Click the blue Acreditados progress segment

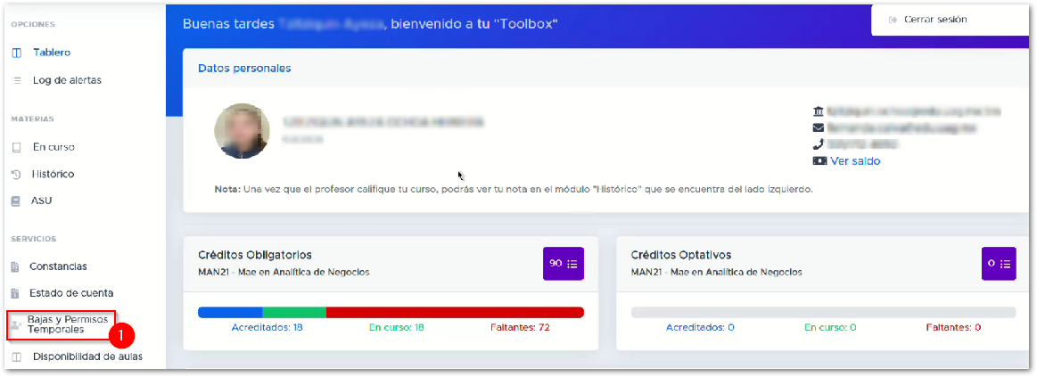tap(230, 313)
